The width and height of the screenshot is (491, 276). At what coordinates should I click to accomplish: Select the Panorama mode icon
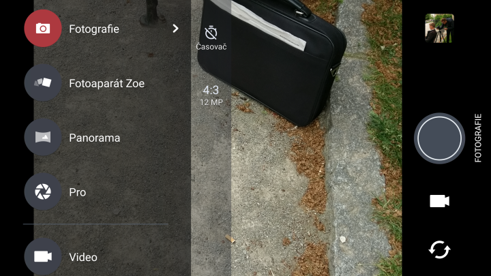[x=43, y=137]
